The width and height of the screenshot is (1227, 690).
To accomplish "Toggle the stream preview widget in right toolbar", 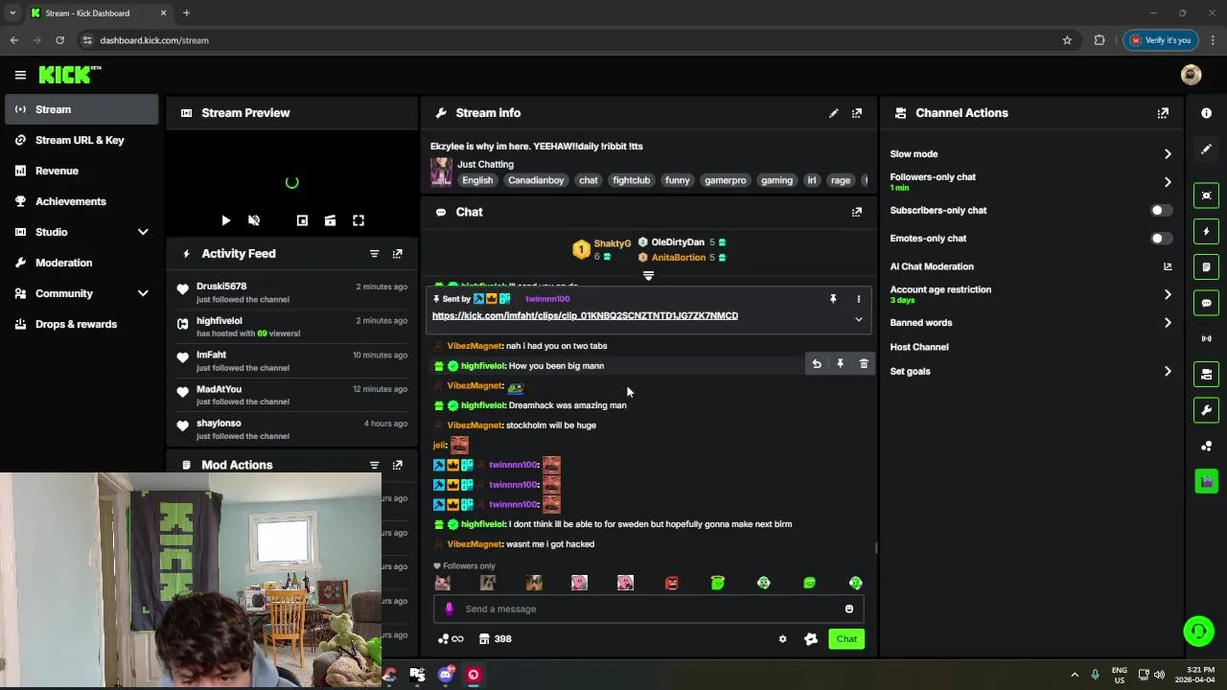I will click(1206, 195).
